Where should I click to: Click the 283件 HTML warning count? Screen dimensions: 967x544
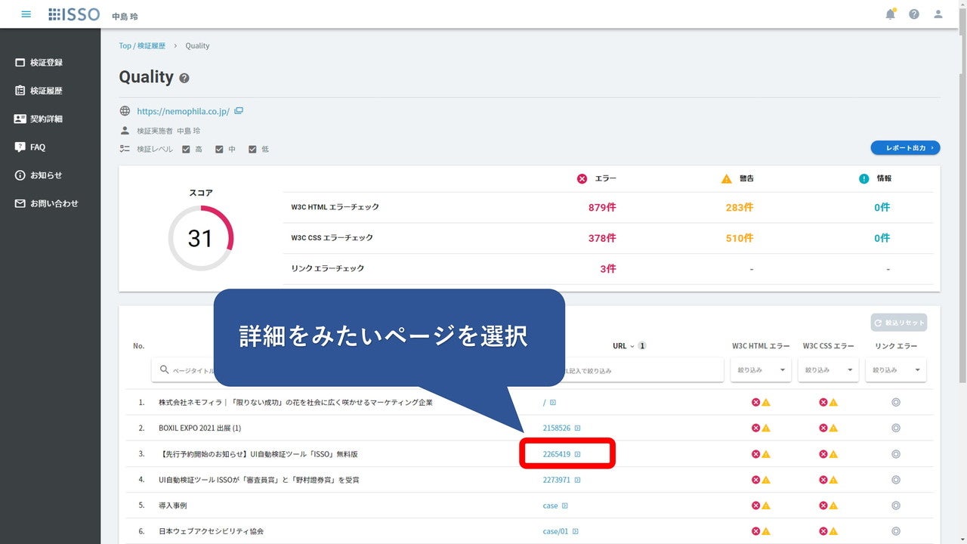(x=739, y=208)
